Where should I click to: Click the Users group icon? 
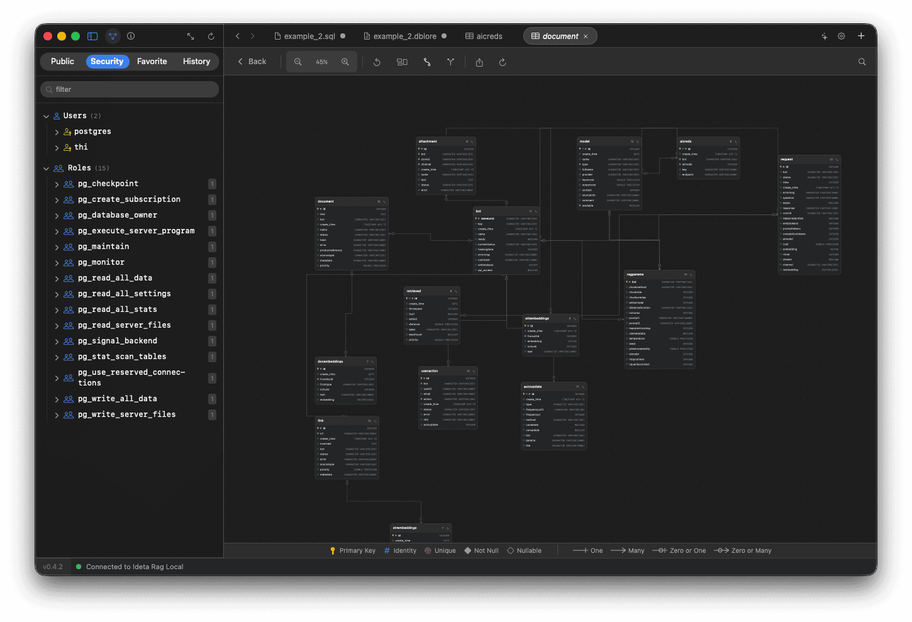pos(57,116)
